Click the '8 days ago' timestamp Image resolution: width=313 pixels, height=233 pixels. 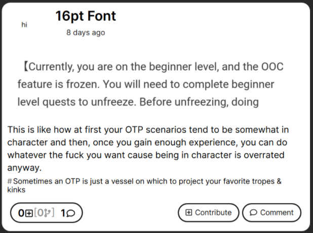pyautogui.click(x=86, y=32)
